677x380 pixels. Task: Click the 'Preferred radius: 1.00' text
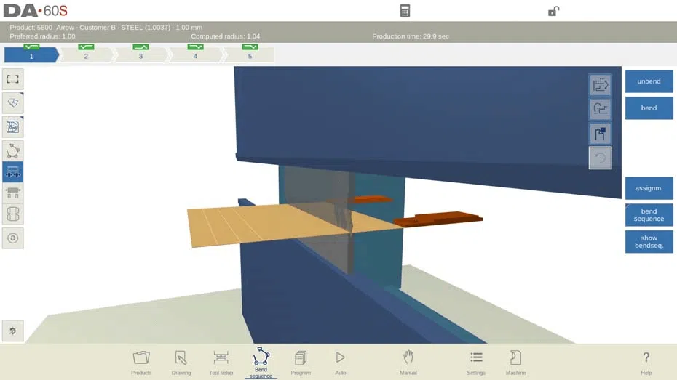[42, 36]
